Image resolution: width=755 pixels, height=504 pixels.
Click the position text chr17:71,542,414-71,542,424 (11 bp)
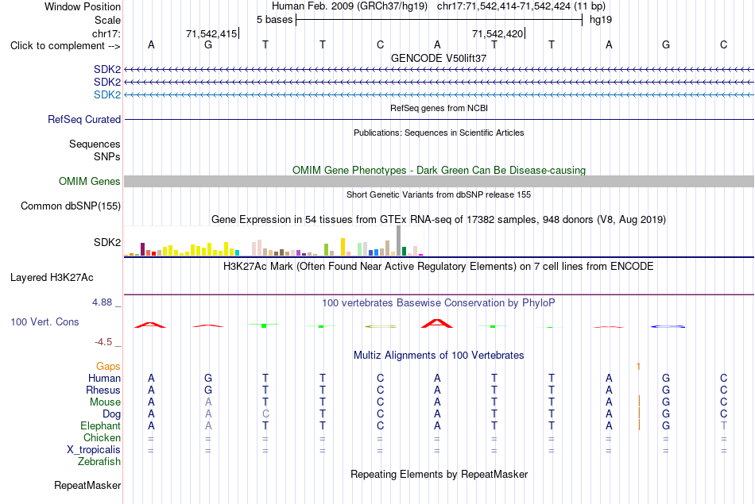pyautogui.click(x=521, y=6)
